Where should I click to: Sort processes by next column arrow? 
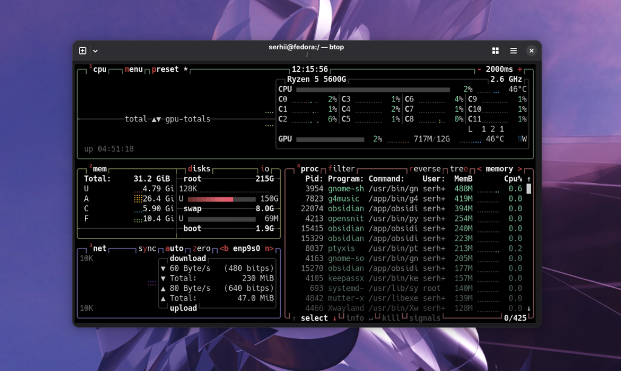click(x=520, y=169)
